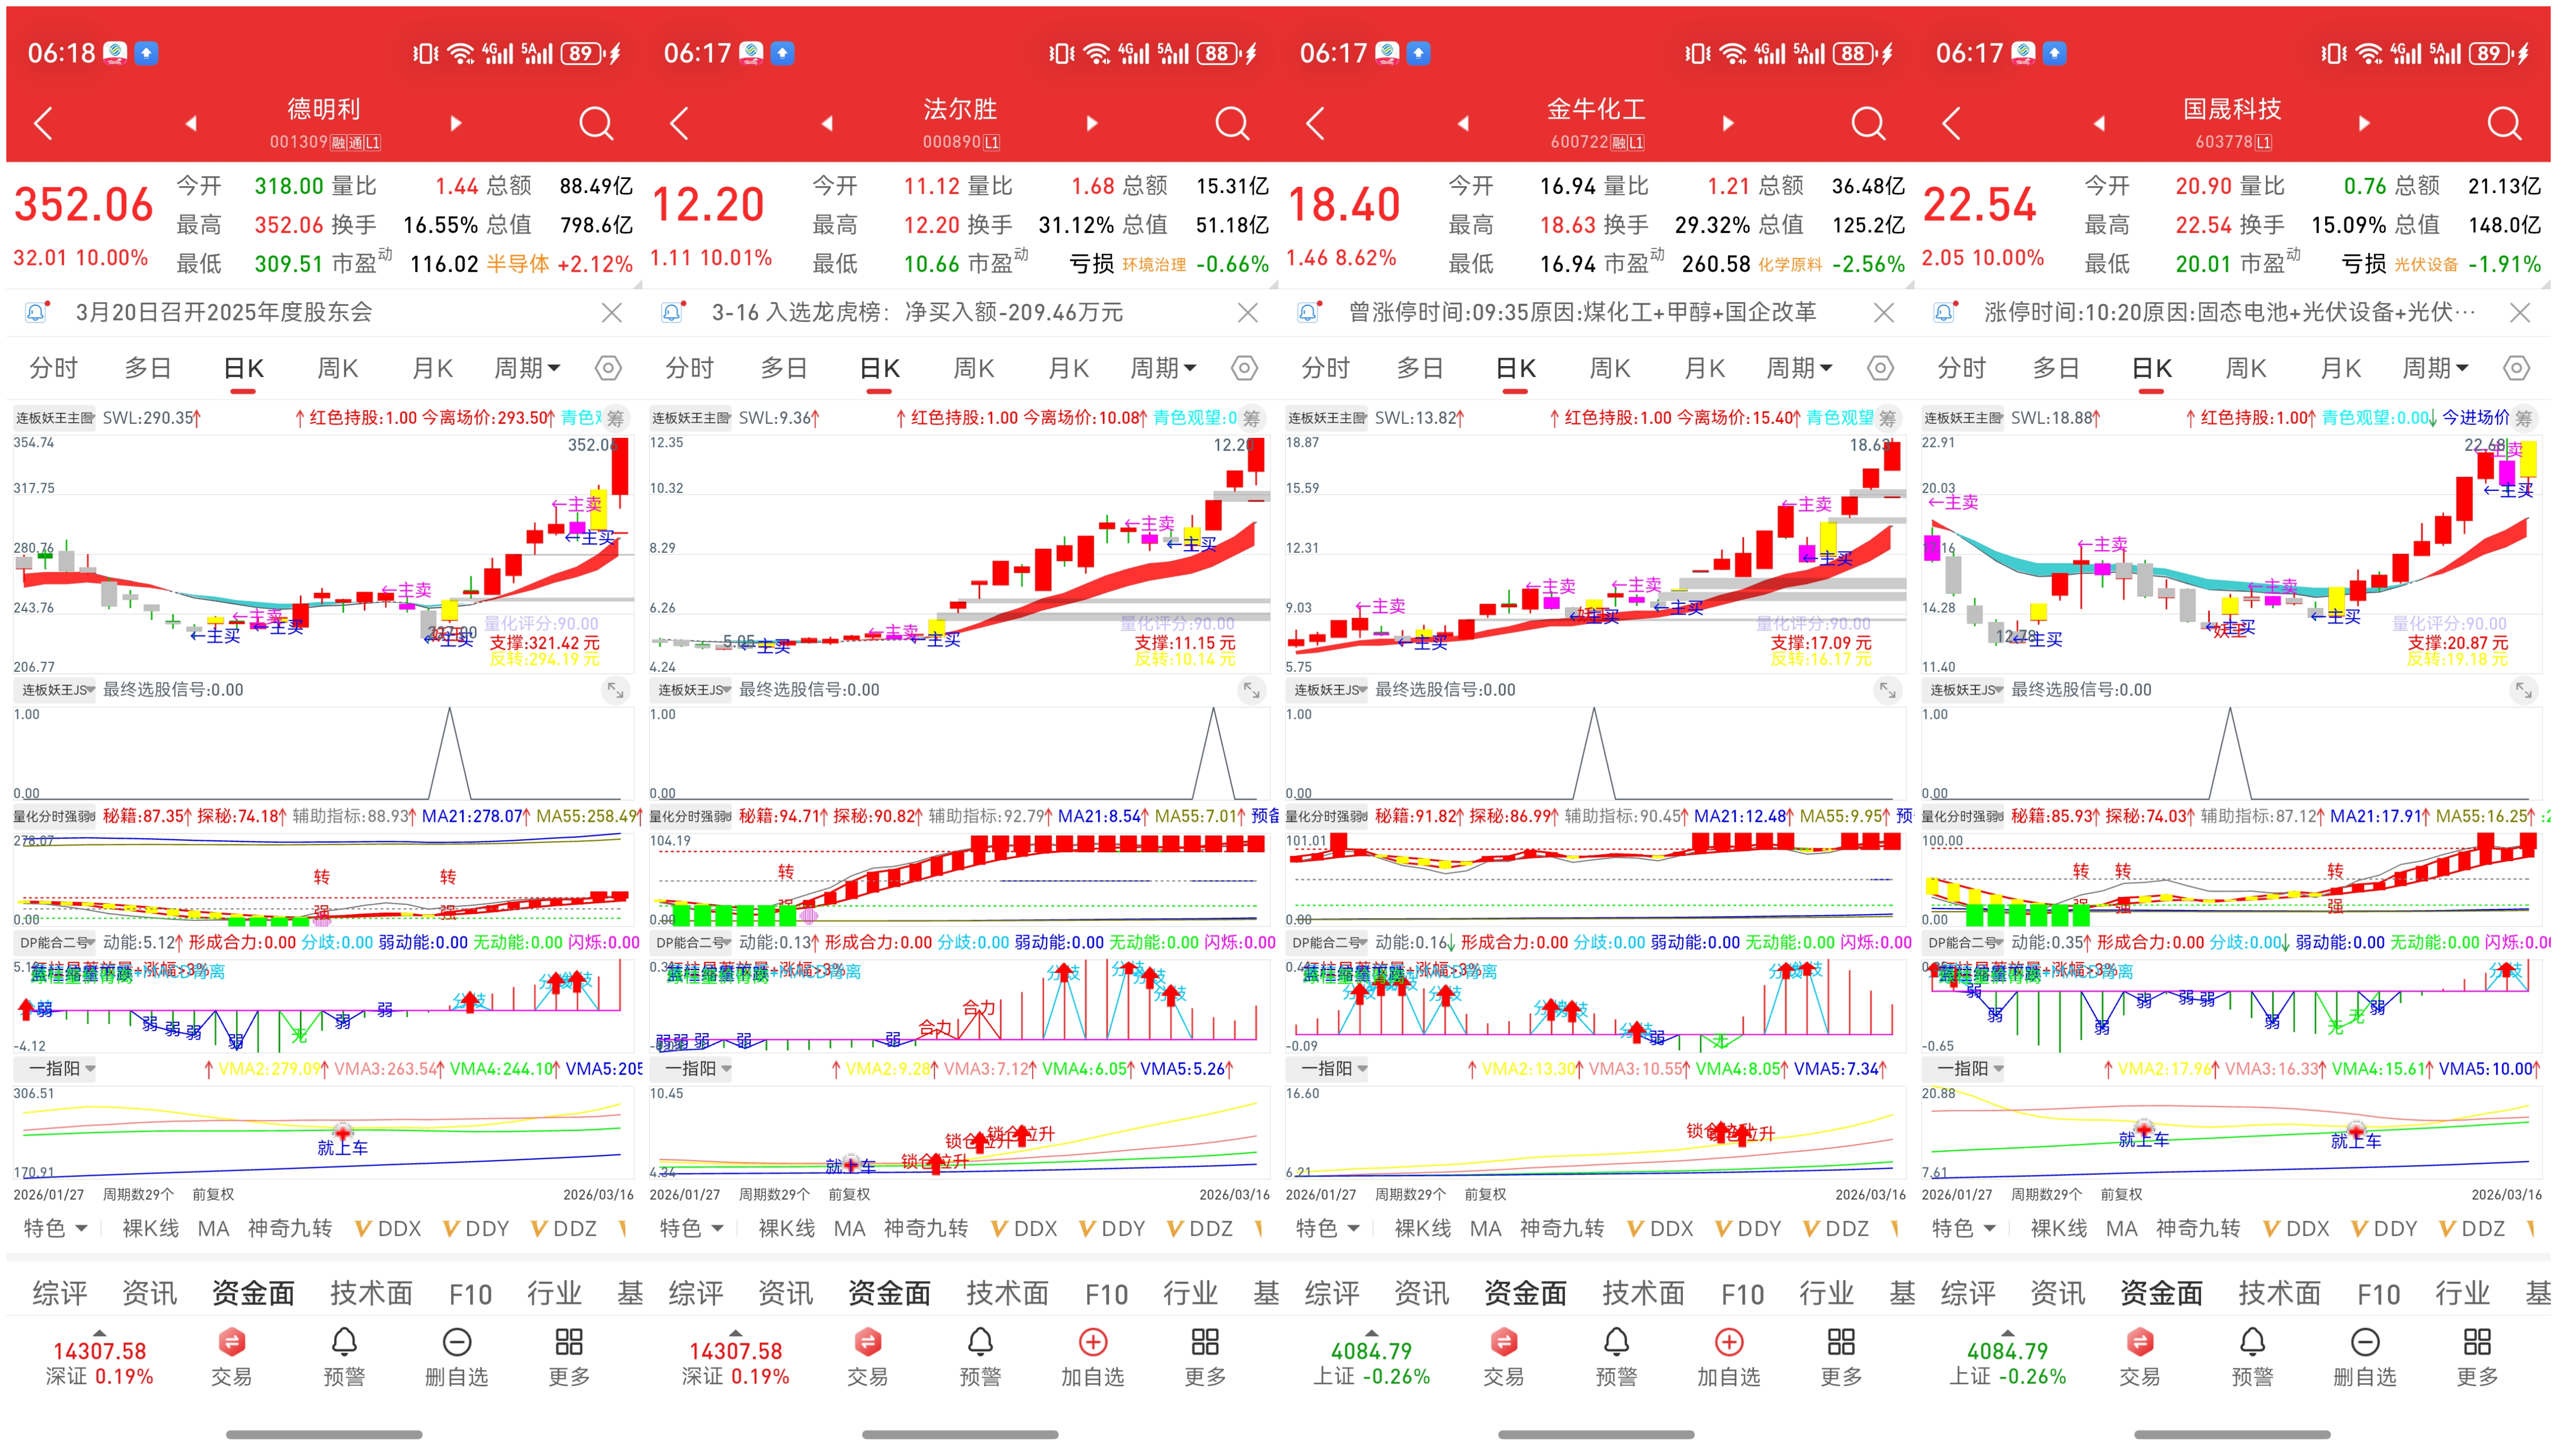This screenshot has height=1456, width=2557.
Task: Remove 德明利 from watchlist via 删自选
Action: coord(456,1356)
